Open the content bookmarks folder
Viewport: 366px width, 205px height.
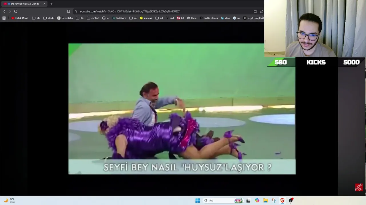point(93,18)
